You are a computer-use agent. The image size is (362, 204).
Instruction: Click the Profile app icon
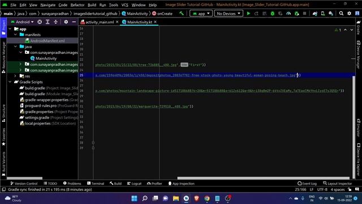(288, 14)
